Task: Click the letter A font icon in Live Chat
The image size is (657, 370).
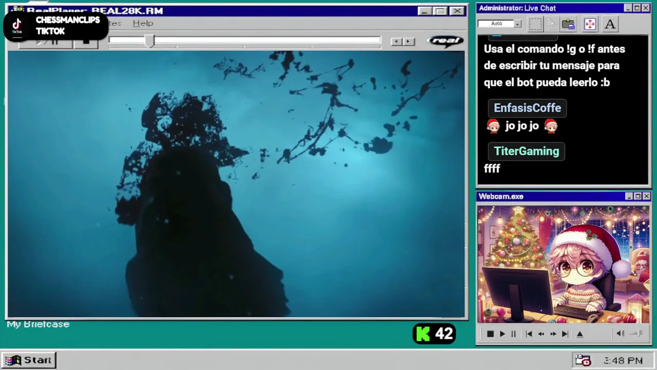Action: point(610,24)
